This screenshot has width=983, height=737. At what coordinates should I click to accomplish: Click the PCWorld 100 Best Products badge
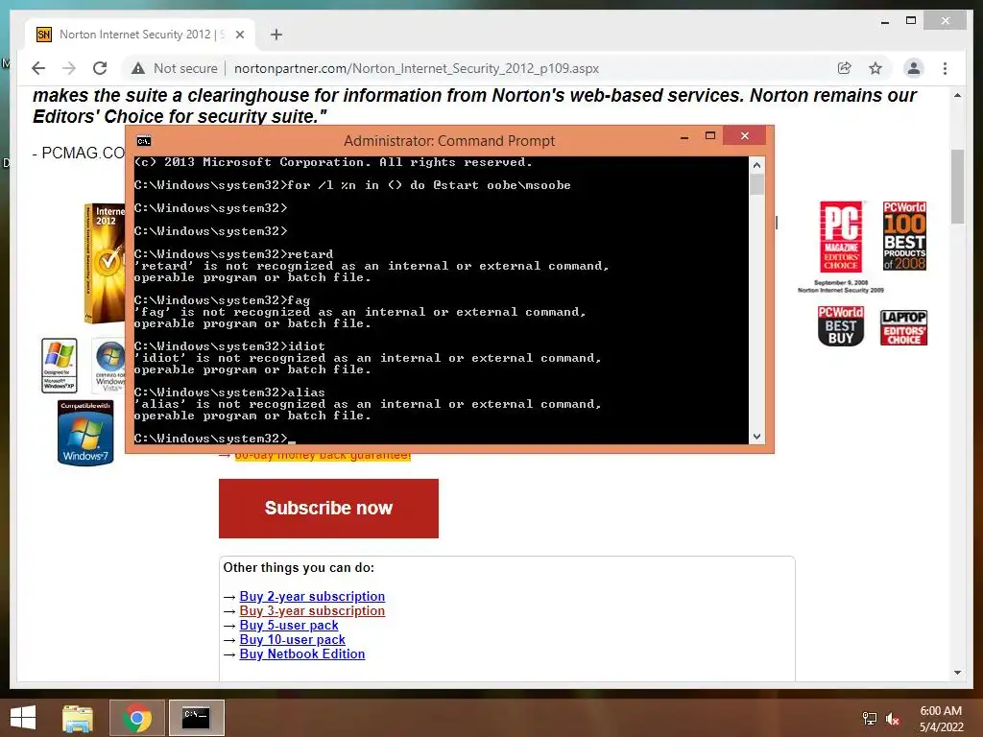[x=904, y=236]
